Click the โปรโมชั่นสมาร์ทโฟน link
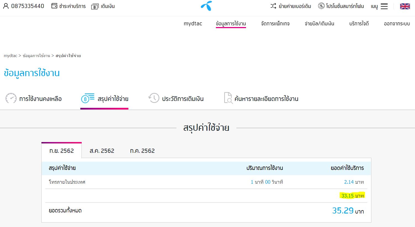 (345, 6)
